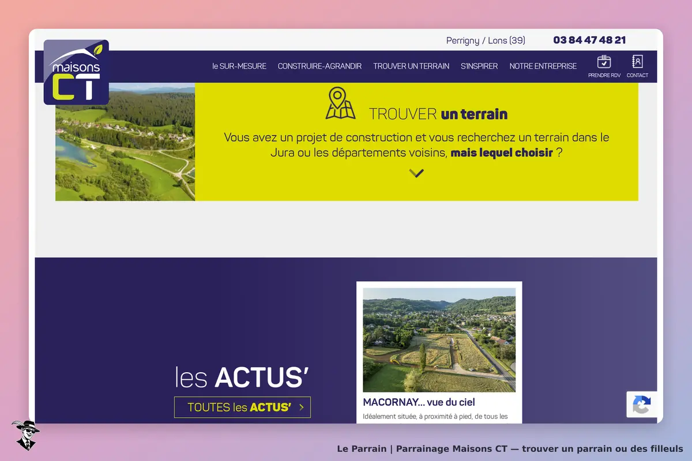Open the Macornay aerial photo thumbnail

[x=439, y=340]
